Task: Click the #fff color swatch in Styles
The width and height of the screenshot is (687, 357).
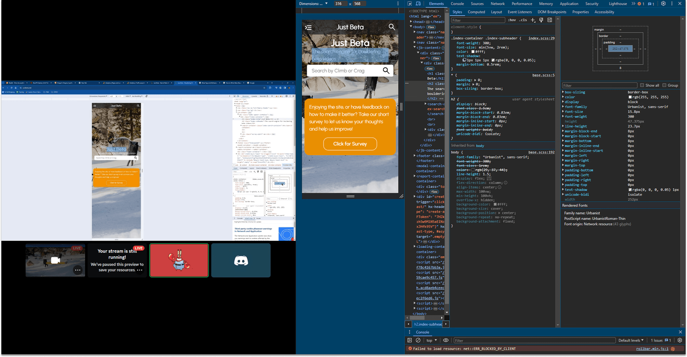Action: pos(473,52)
